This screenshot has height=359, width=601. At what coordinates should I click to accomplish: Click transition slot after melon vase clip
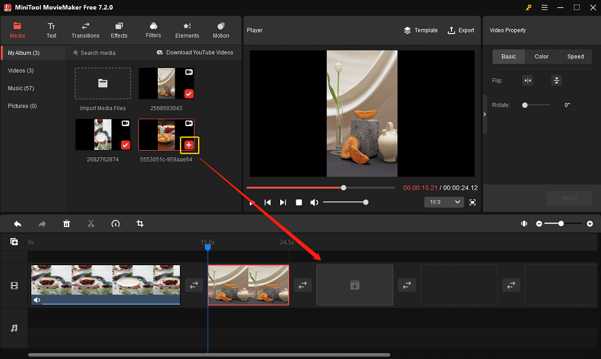click(303, 285)
